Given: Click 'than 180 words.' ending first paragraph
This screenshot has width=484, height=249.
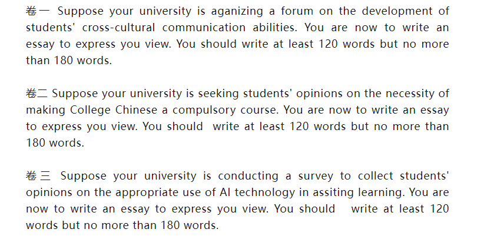Looking at the screenshot, I should (x=69, y=61).
